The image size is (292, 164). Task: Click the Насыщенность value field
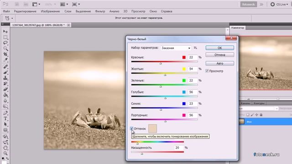click(x=179, y=148)
